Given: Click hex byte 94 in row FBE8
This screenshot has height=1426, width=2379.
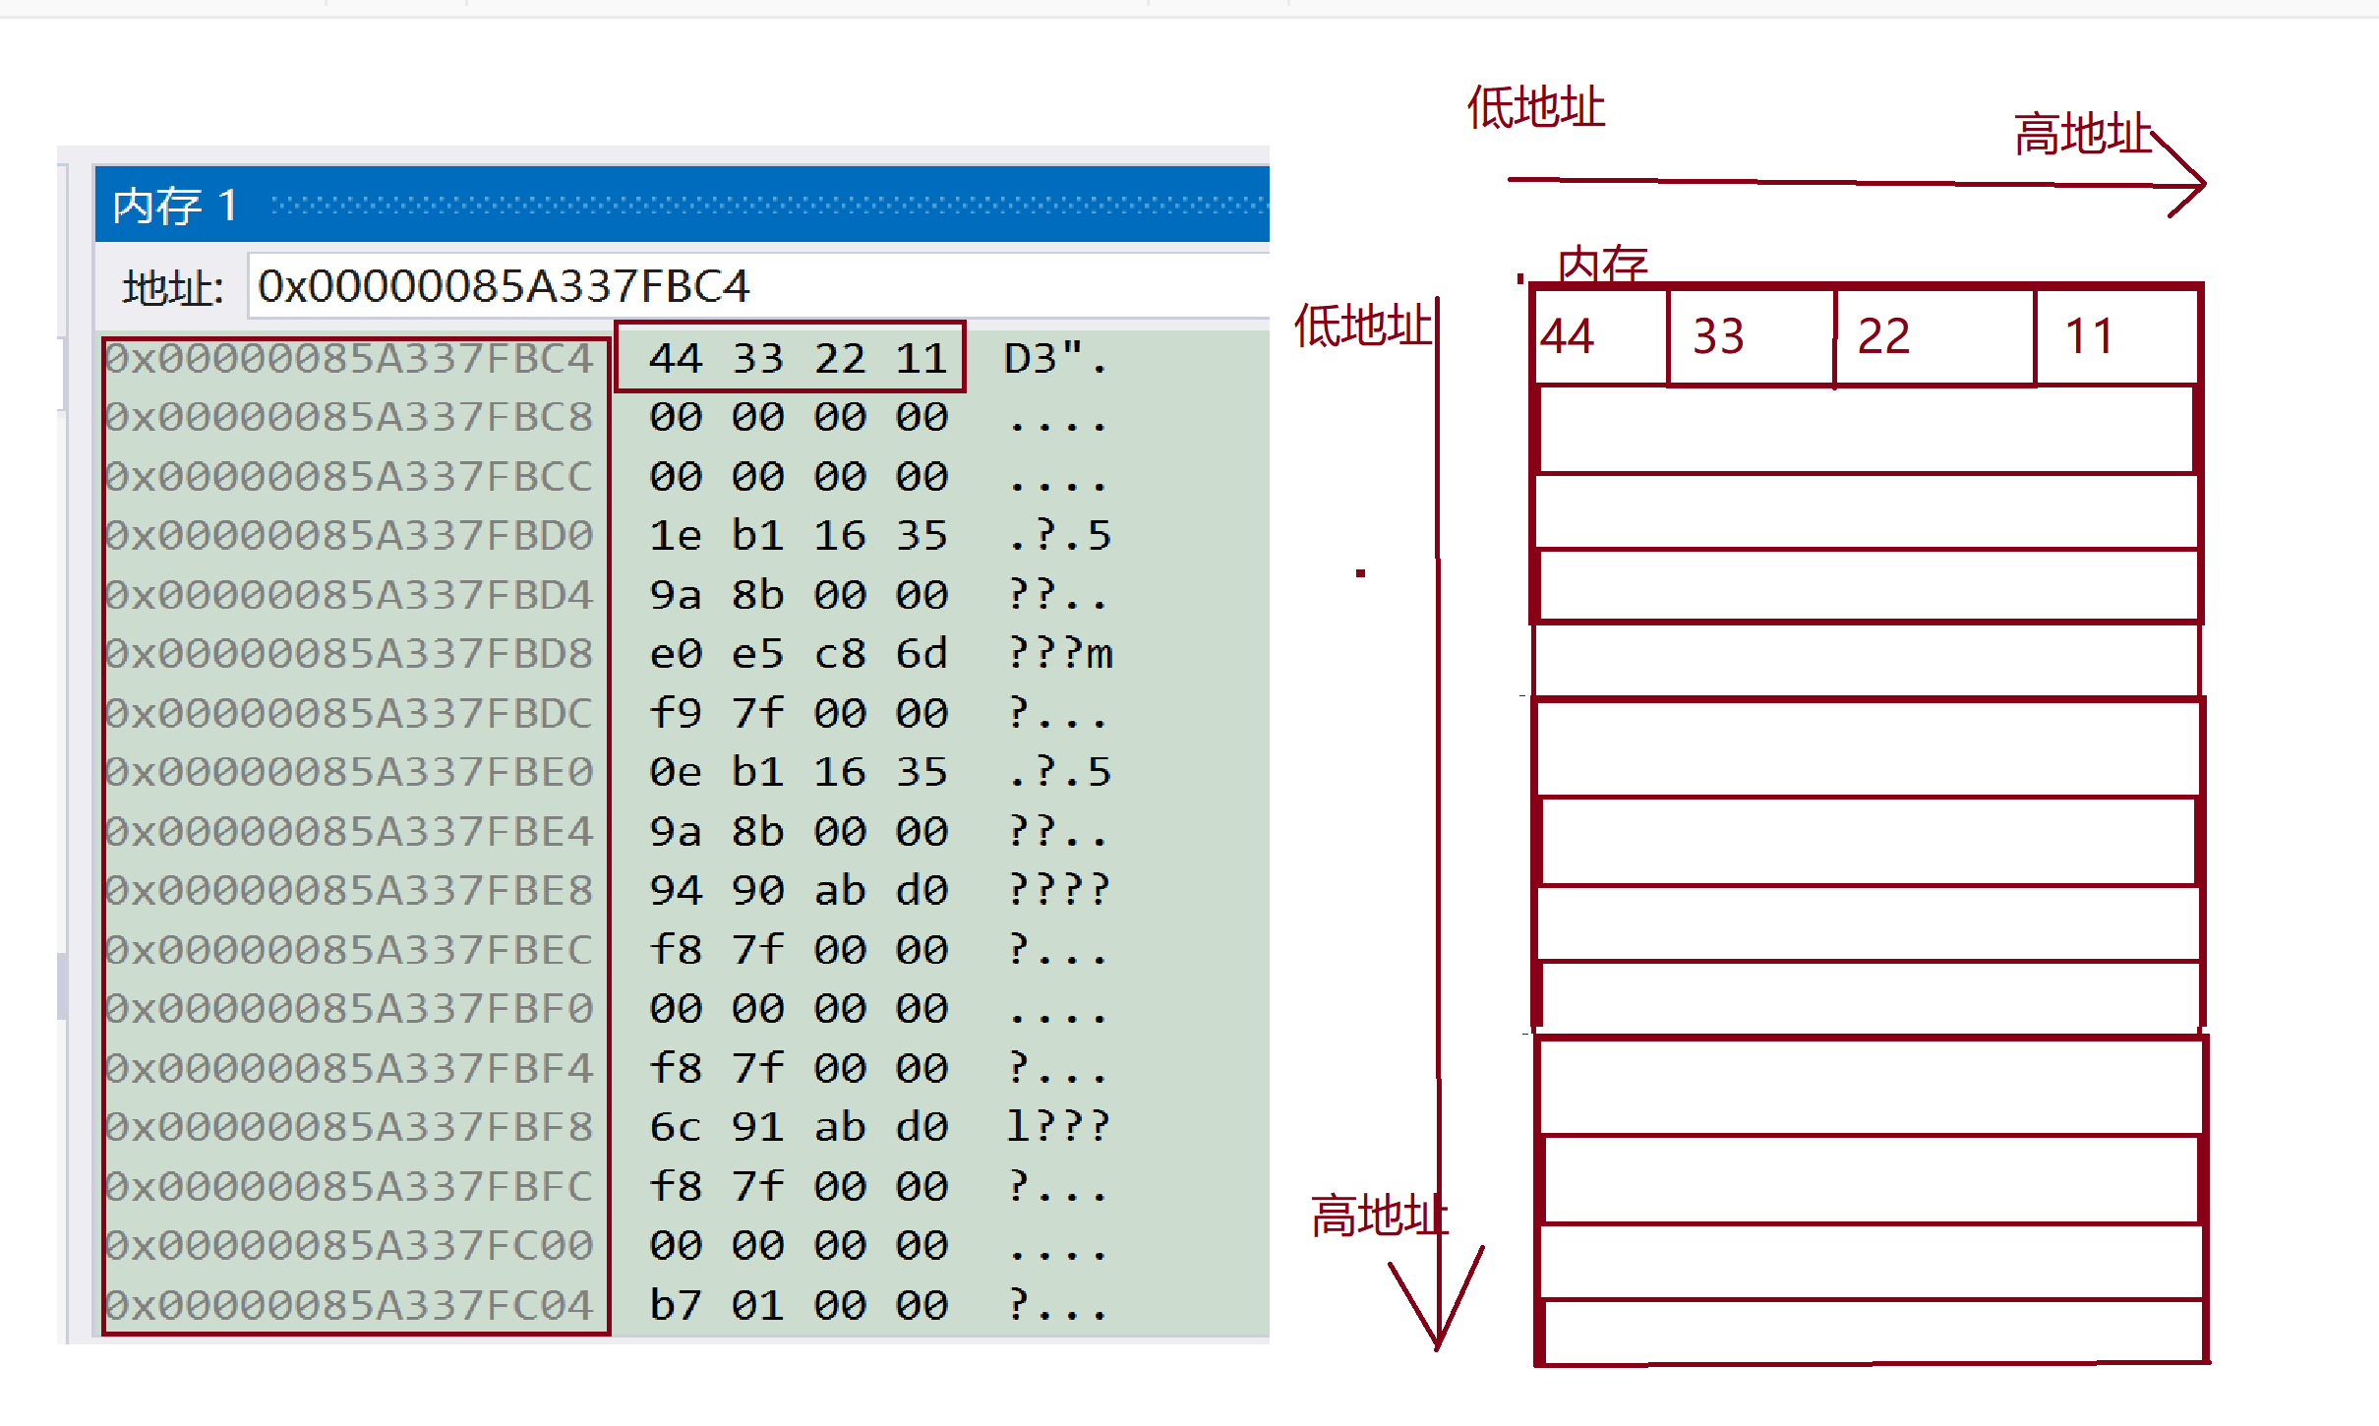Looking at the screenshot, I should (x=676, y=891).
